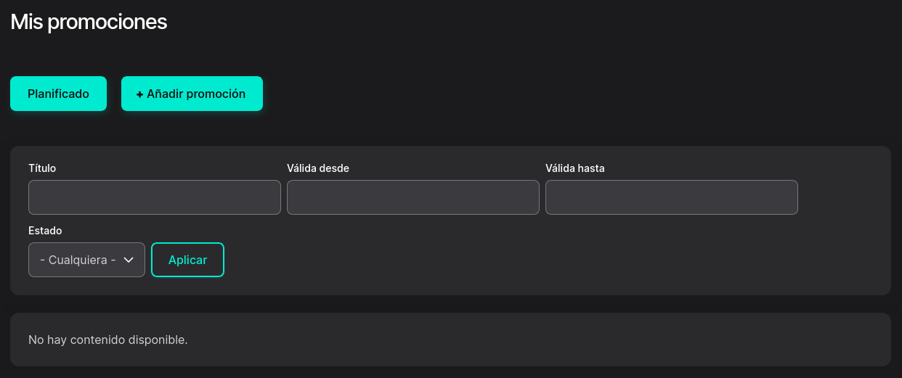Click into the Válida desde field
902x378 pixels.
(x=413, y=197)
